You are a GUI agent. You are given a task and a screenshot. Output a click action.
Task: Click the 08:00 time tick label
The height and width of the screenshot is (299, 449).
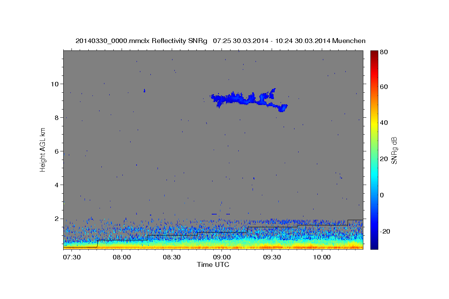pos(122,257)
